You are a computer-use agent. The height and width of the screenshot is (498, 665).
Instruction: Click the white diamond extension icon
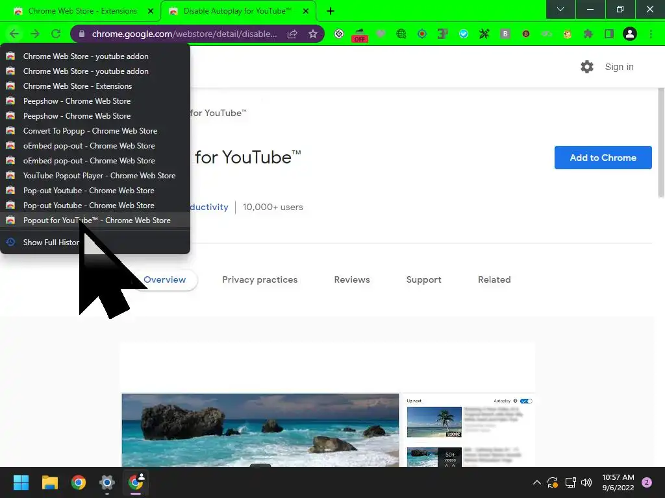click(x=339, y=34)
